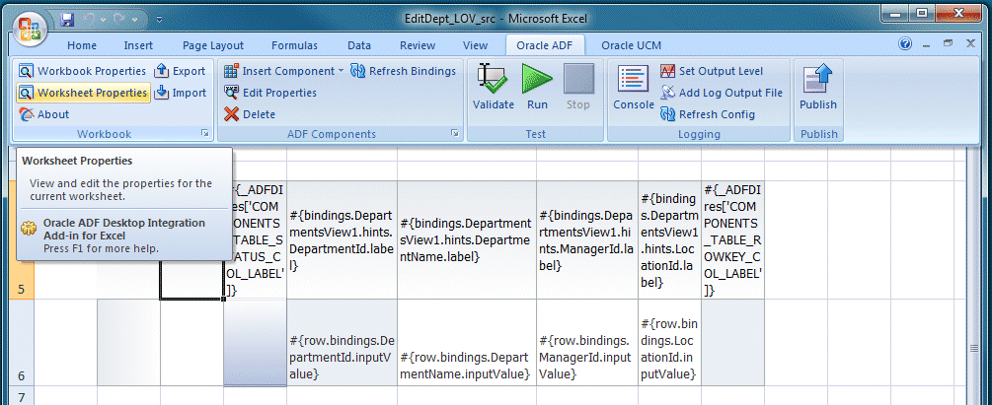Close the workbook window with the small X
The height and width of the screenshot is (405, 992).
click(x=970, y=43)
